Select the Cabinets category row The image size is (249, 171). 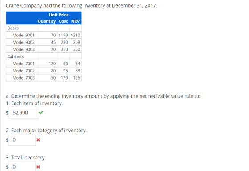[x=44, y=56]
